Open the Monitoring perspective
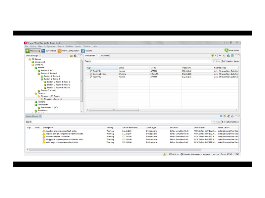 coord(33,51)
